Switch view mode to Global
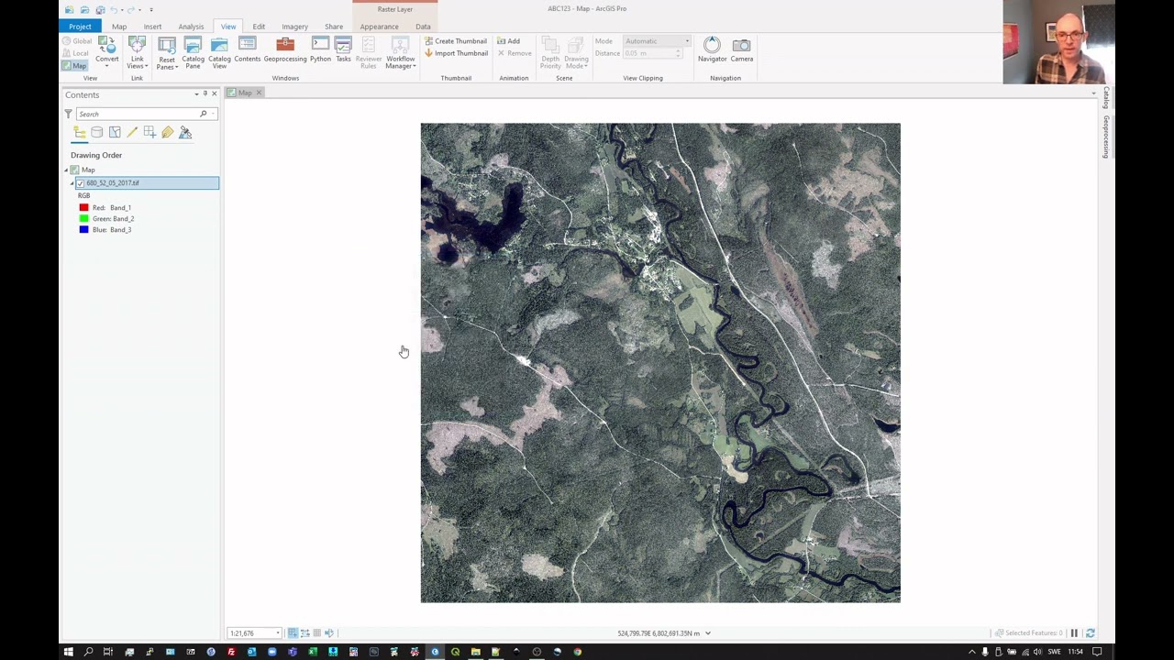 (x=77, y=41)
